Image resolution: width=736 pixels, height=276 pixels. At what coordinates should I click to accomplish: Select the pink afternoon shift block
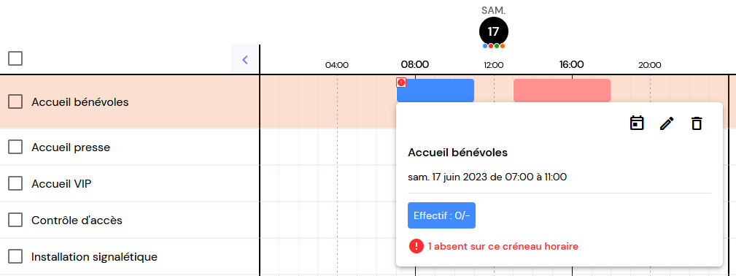point(562,91)
